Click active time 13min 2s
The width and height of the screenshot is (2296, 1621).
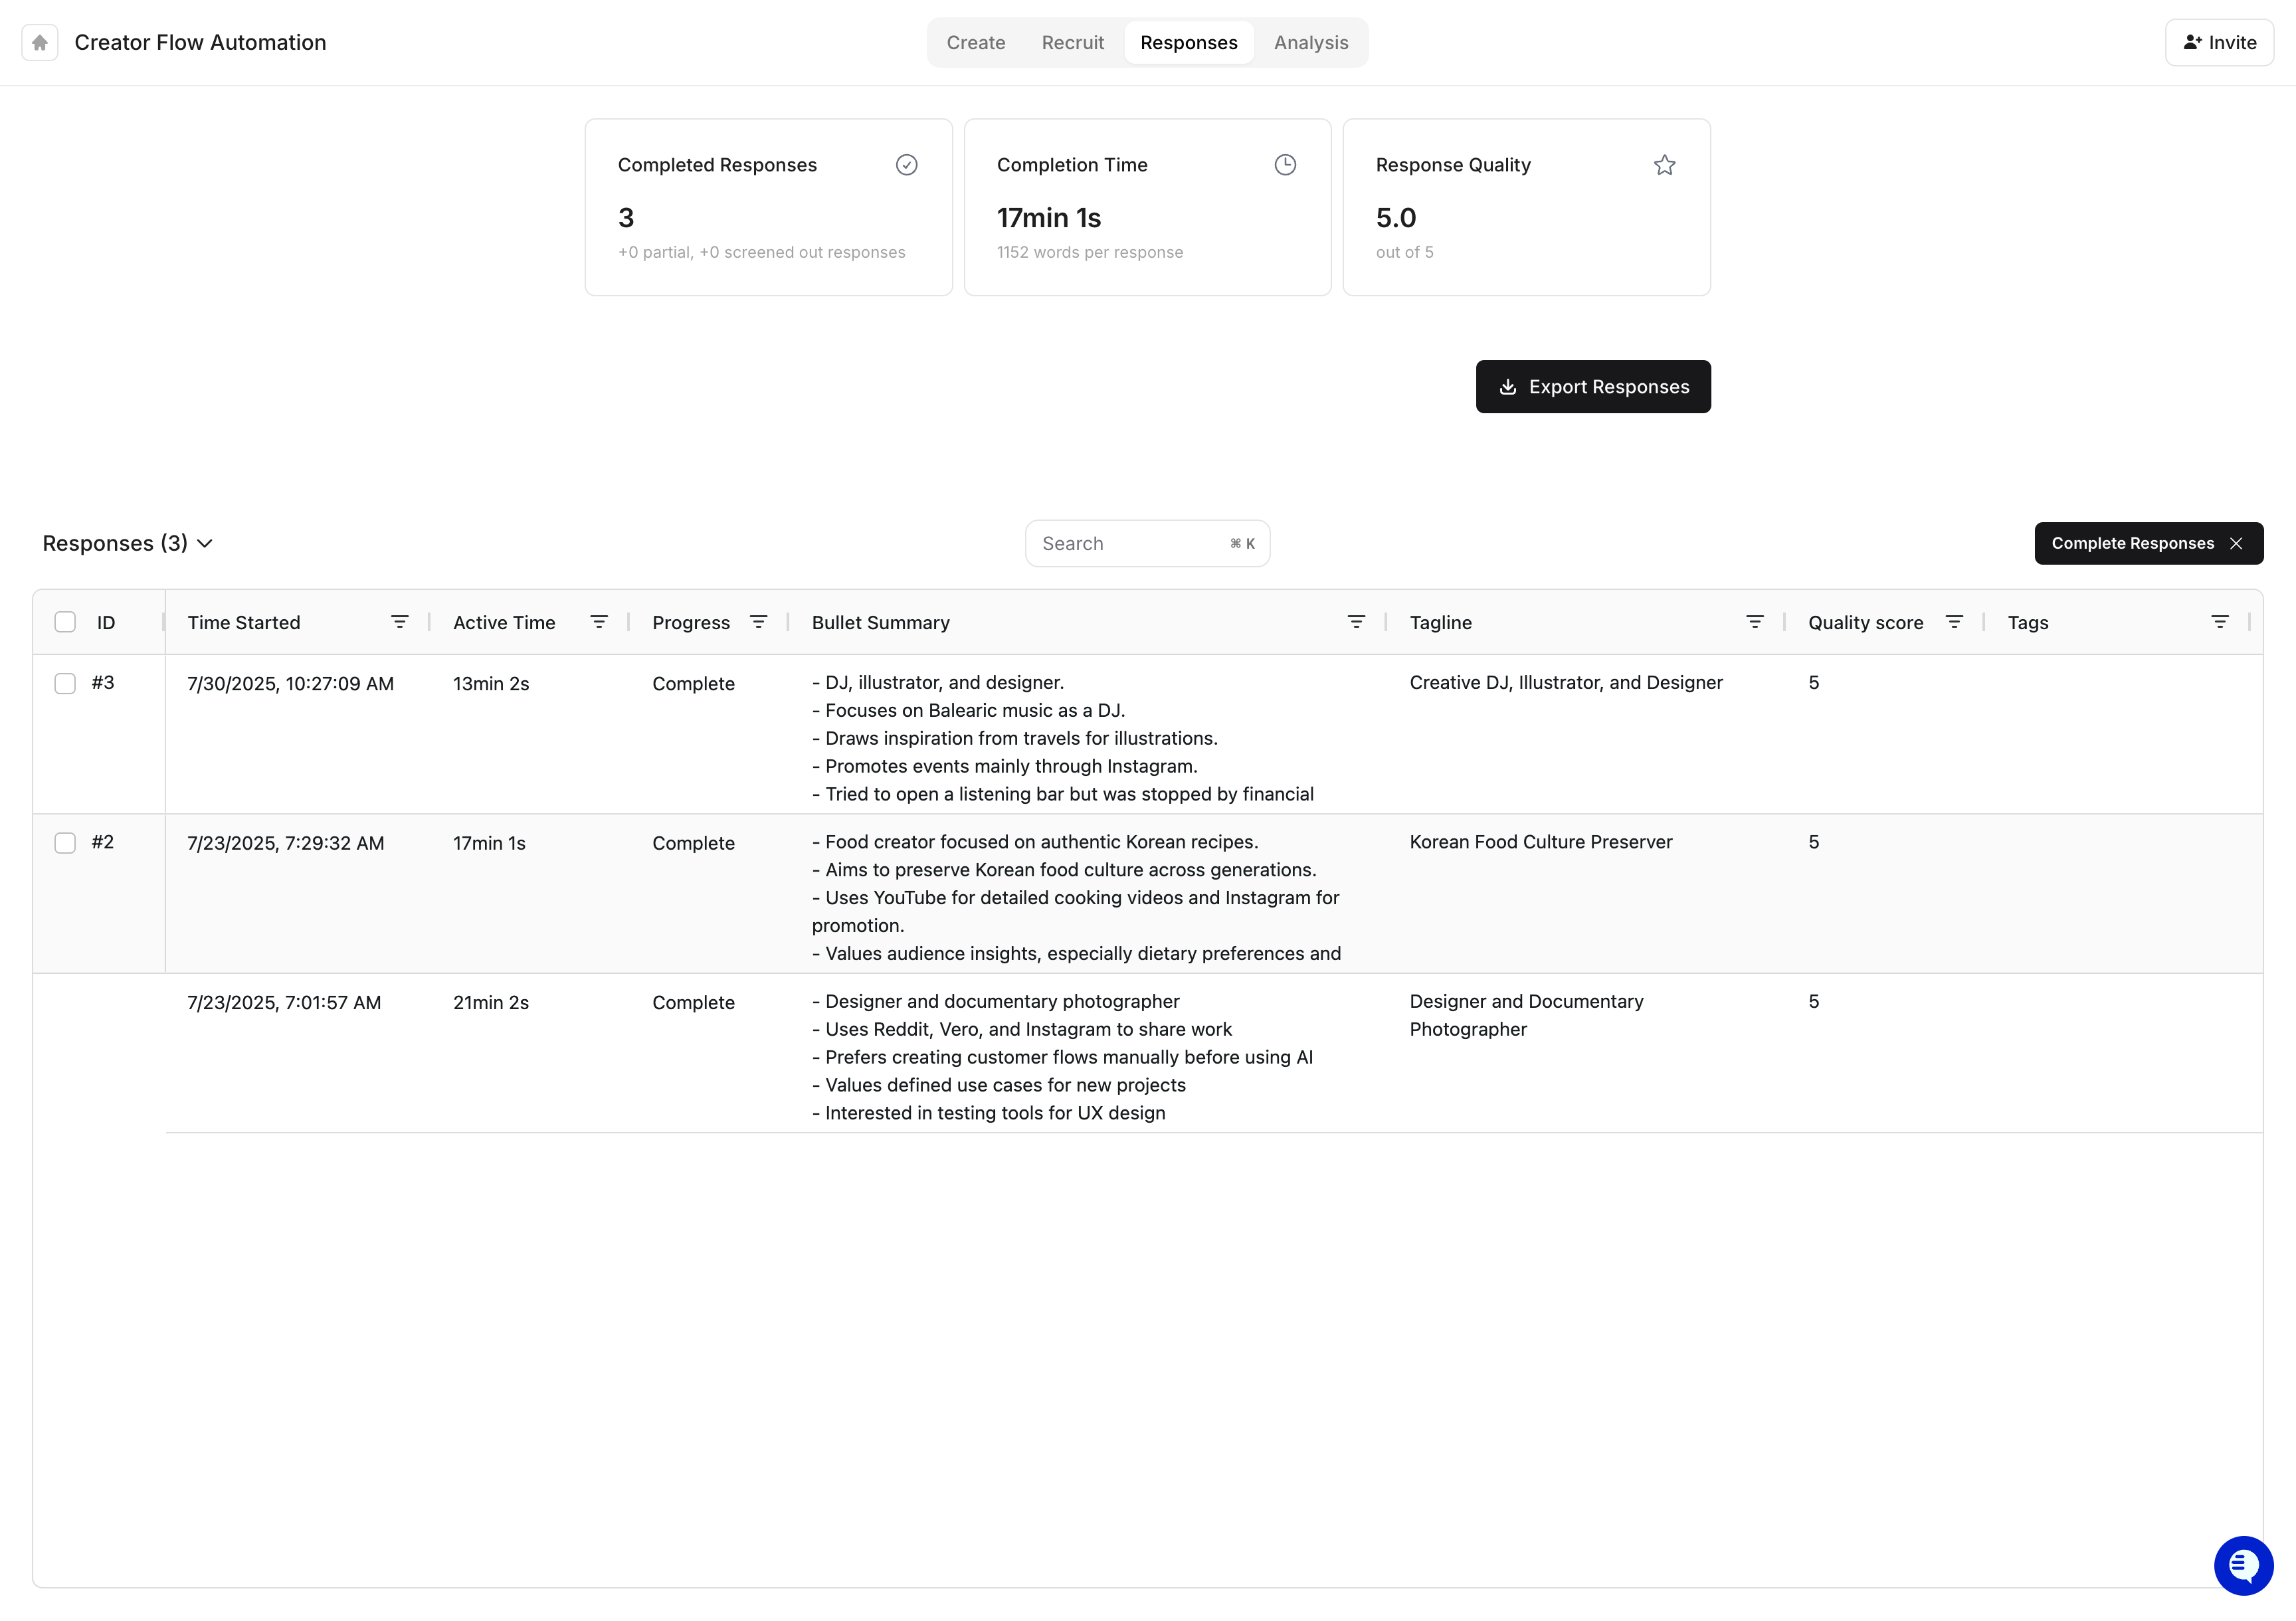491,684
